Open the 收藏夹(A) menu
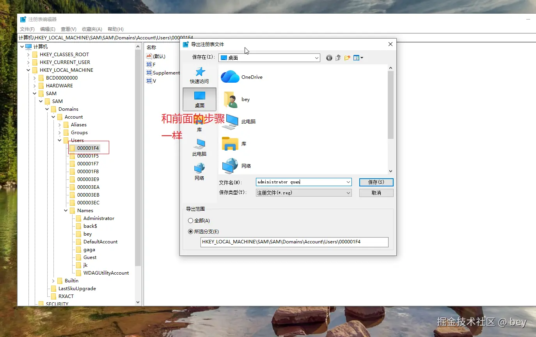The height and width of the screenshot is (337, 536). point(92,29)
